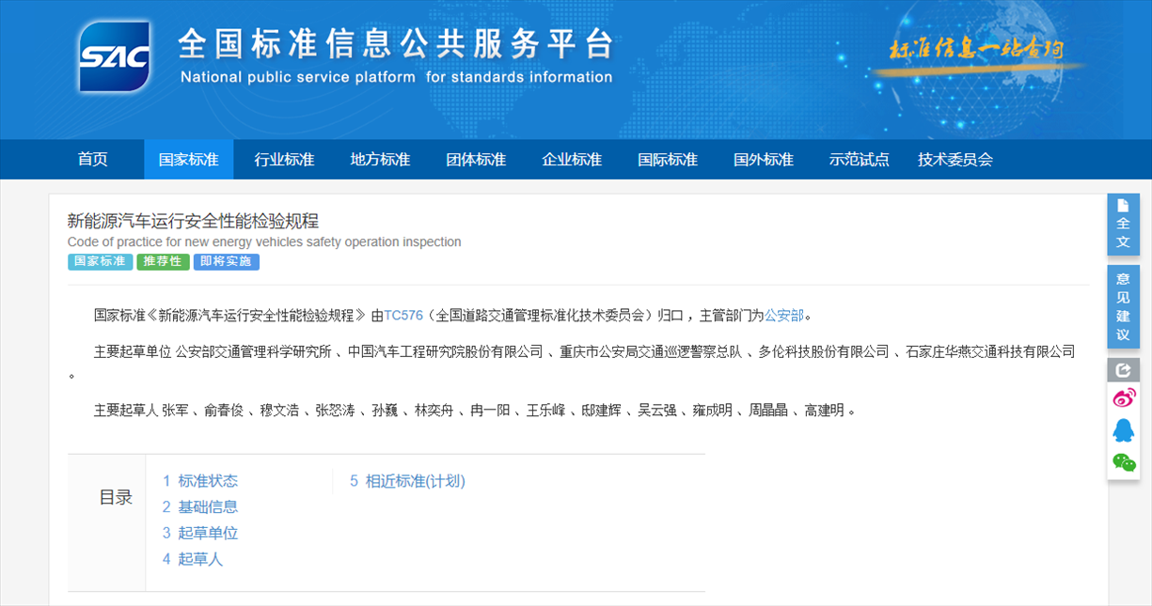Click the 公安部 department link
The width and height of the screenshot is (1152, 606).
(783, 316)
